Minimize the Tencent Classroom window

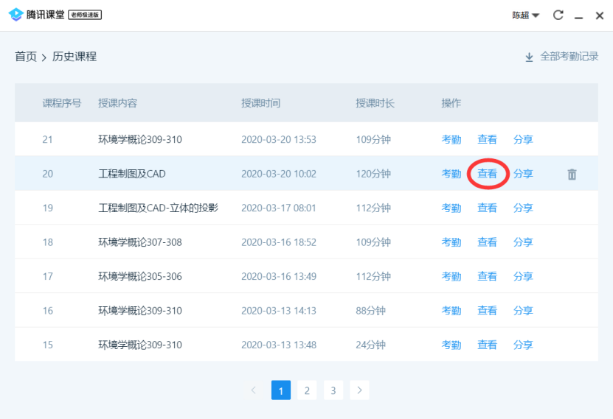coord(579,16)
